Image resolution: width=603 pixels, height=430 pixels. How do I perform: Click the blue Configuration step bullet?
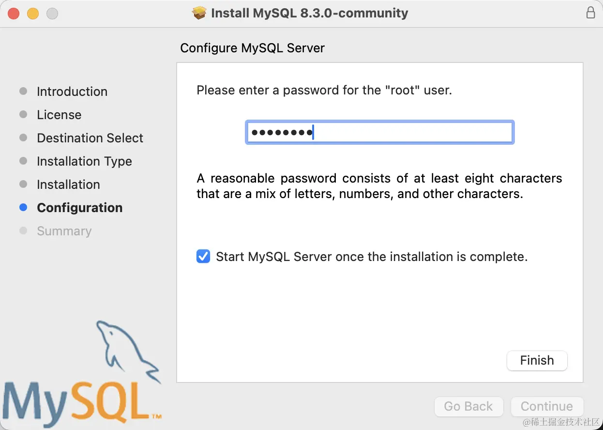point(23,208)
